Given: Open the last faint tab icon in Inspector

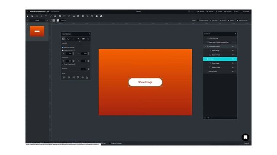Looking at the screenshot, I should (x=88, y=39).
